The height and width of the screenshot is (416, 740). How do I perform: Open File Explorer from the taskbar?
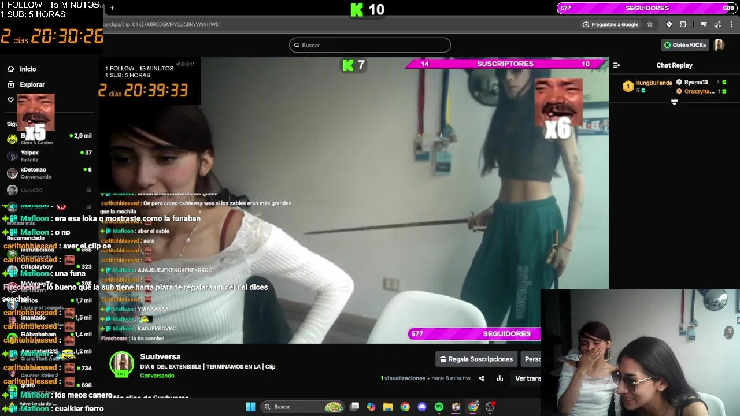(388, 407)
